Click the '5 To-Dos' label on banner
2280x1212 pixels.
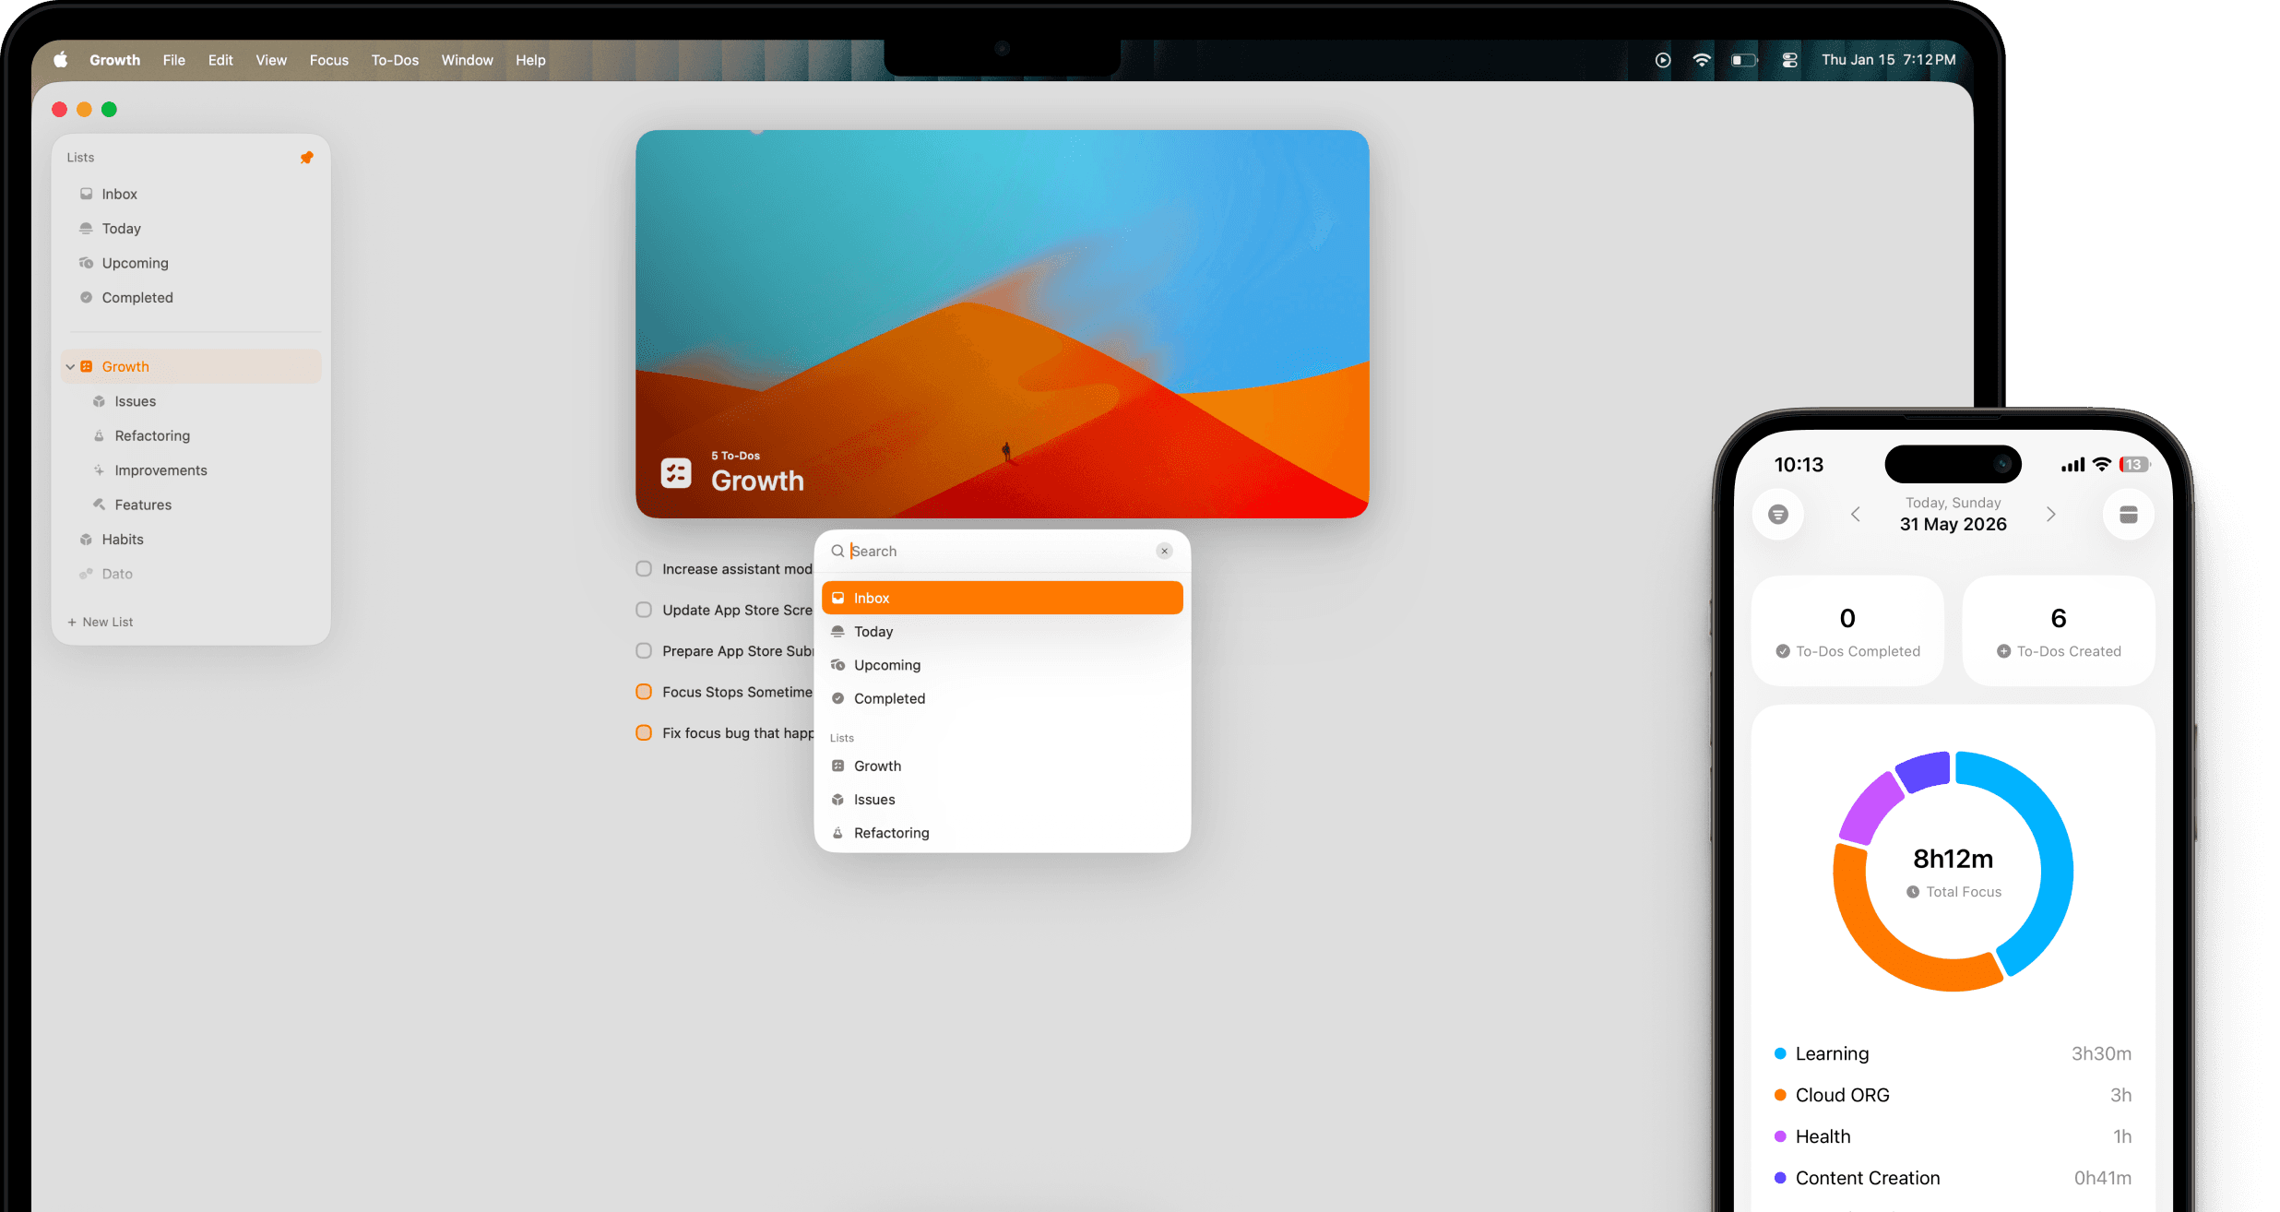click(735, 456)
